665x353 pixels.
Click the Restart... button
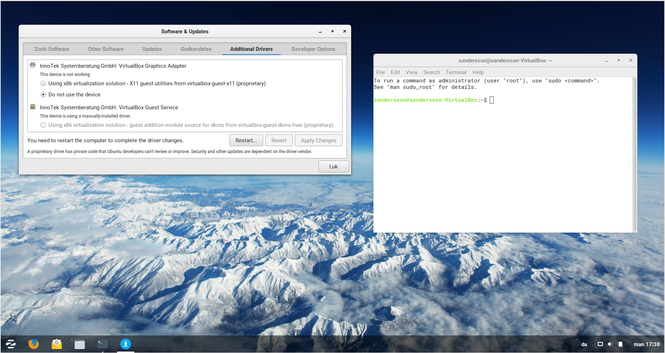point(246,140)
